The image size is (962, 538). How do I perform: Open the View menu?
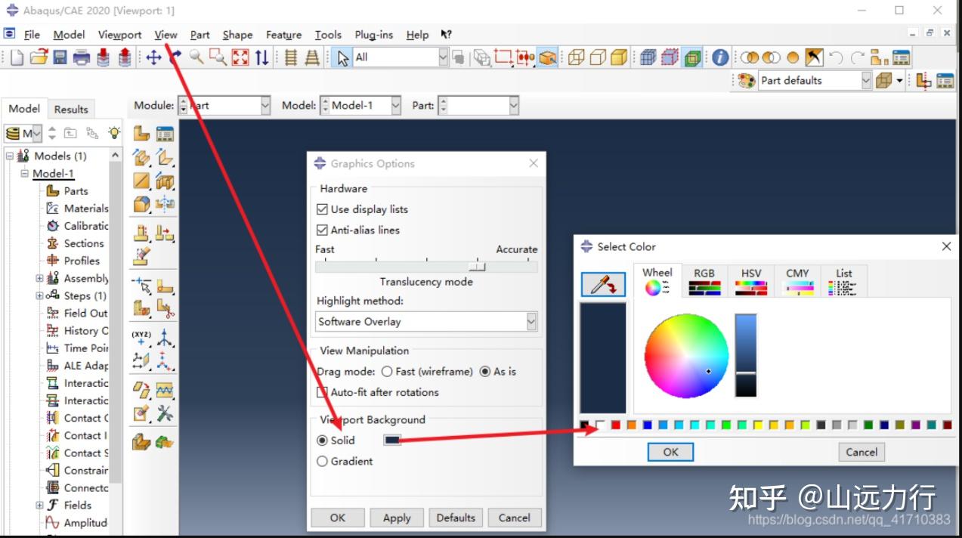click(165, 35)
